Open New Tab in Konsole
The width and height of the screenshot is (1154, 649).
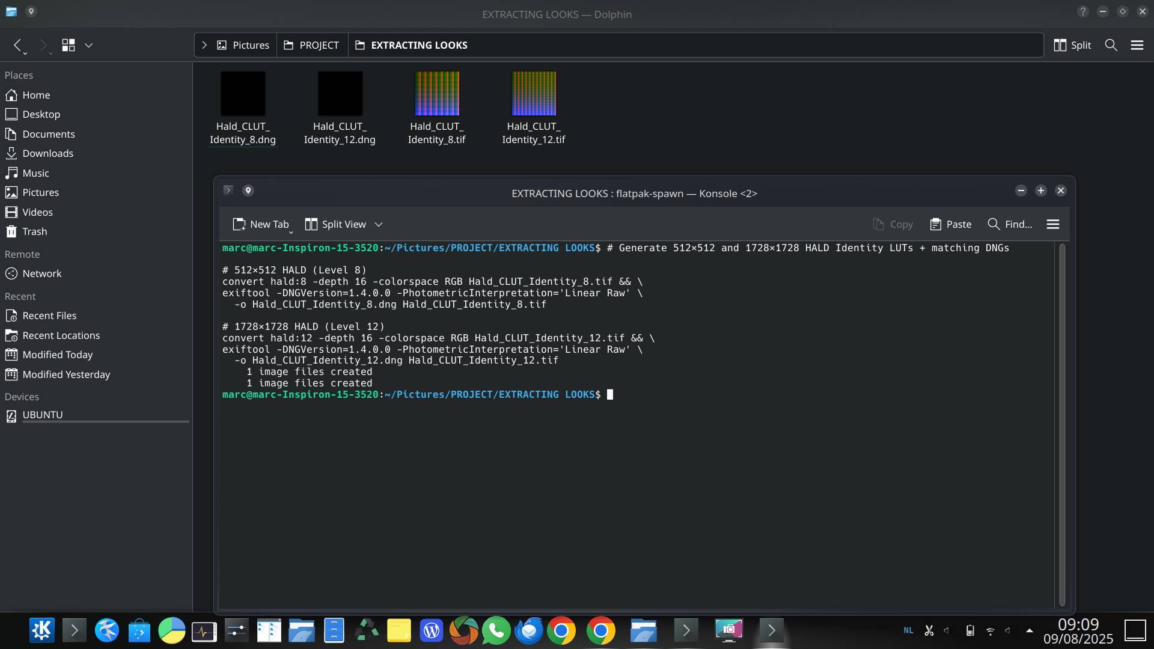pyautogui.click(x=261, y=224)
